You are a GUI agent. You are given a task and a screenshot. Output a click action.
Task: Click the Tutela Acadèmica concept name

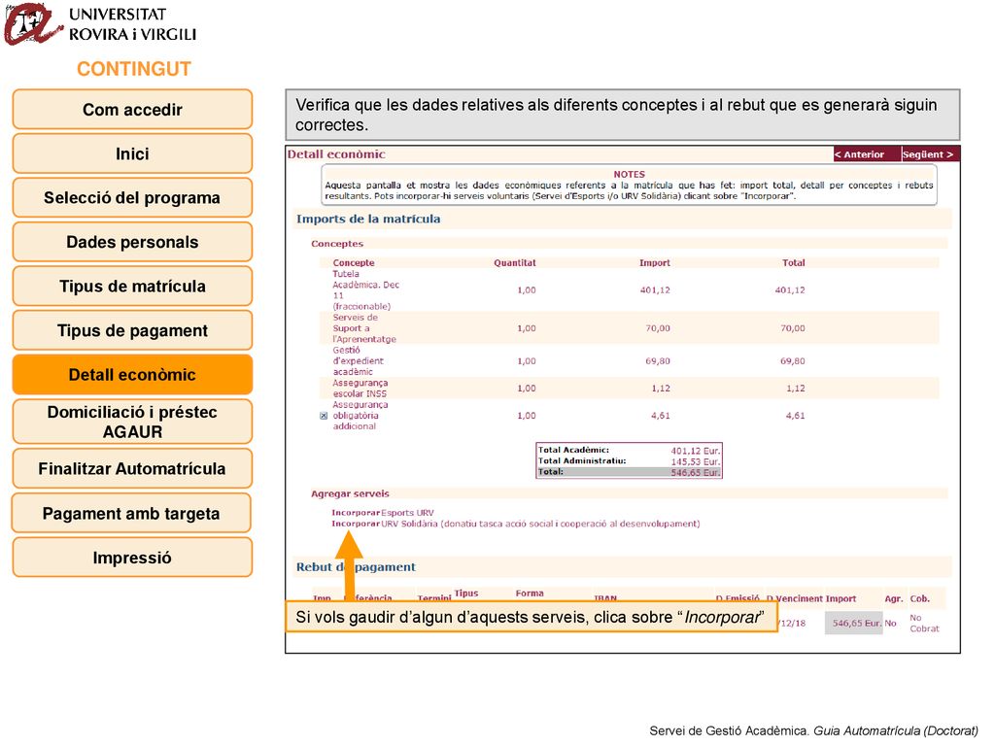point(365,289)
